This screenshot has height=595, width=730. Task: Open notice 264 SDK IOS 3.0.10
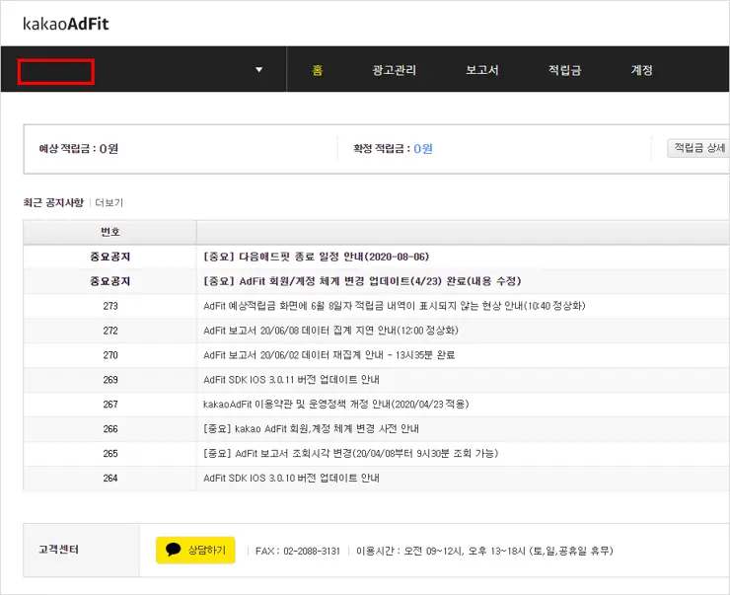(291, 479)
